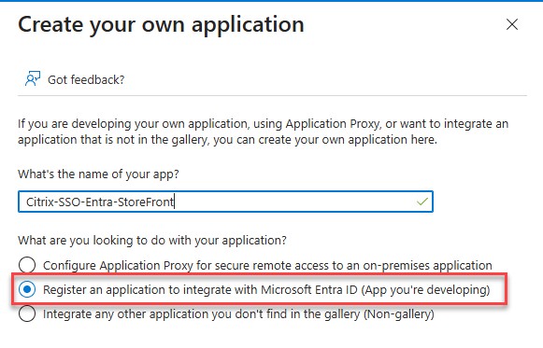The height and width of the screenshot is (348, 543).
Task: Close the Create your own application panel
Action: [512, 24]
